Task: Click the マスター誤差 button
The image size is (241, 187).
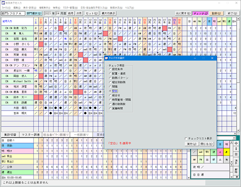Action: (x=31, y=135)
